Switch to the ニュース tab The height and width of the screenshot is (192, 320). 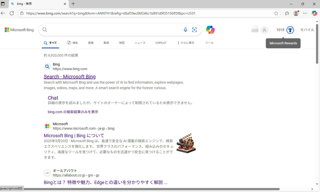(140, 43)
